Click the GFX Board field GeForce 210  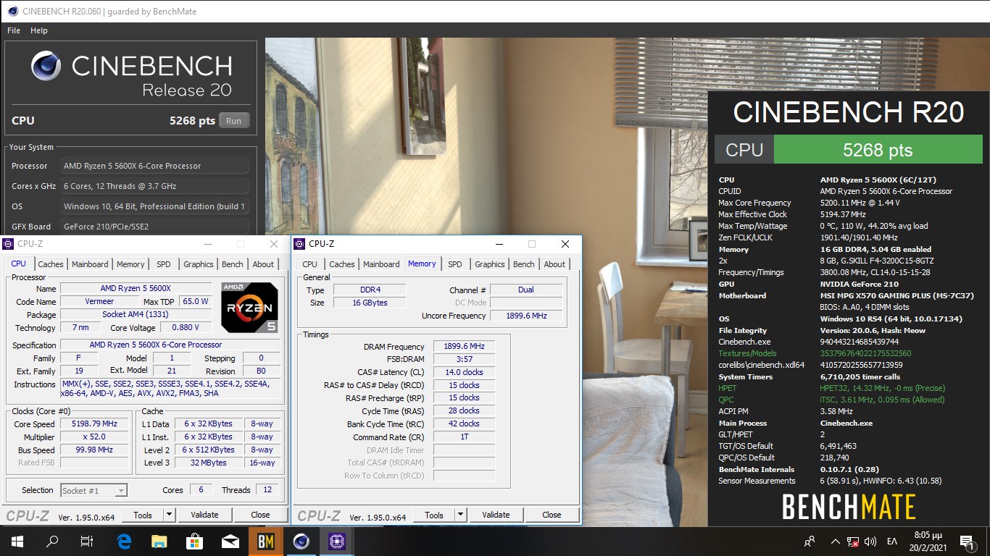(x=155, y=227)
